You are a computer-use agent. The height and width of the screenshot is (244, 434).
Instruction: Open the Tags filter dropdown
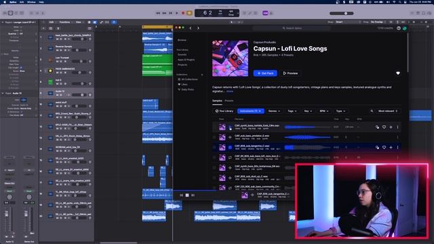click(292, 111)
